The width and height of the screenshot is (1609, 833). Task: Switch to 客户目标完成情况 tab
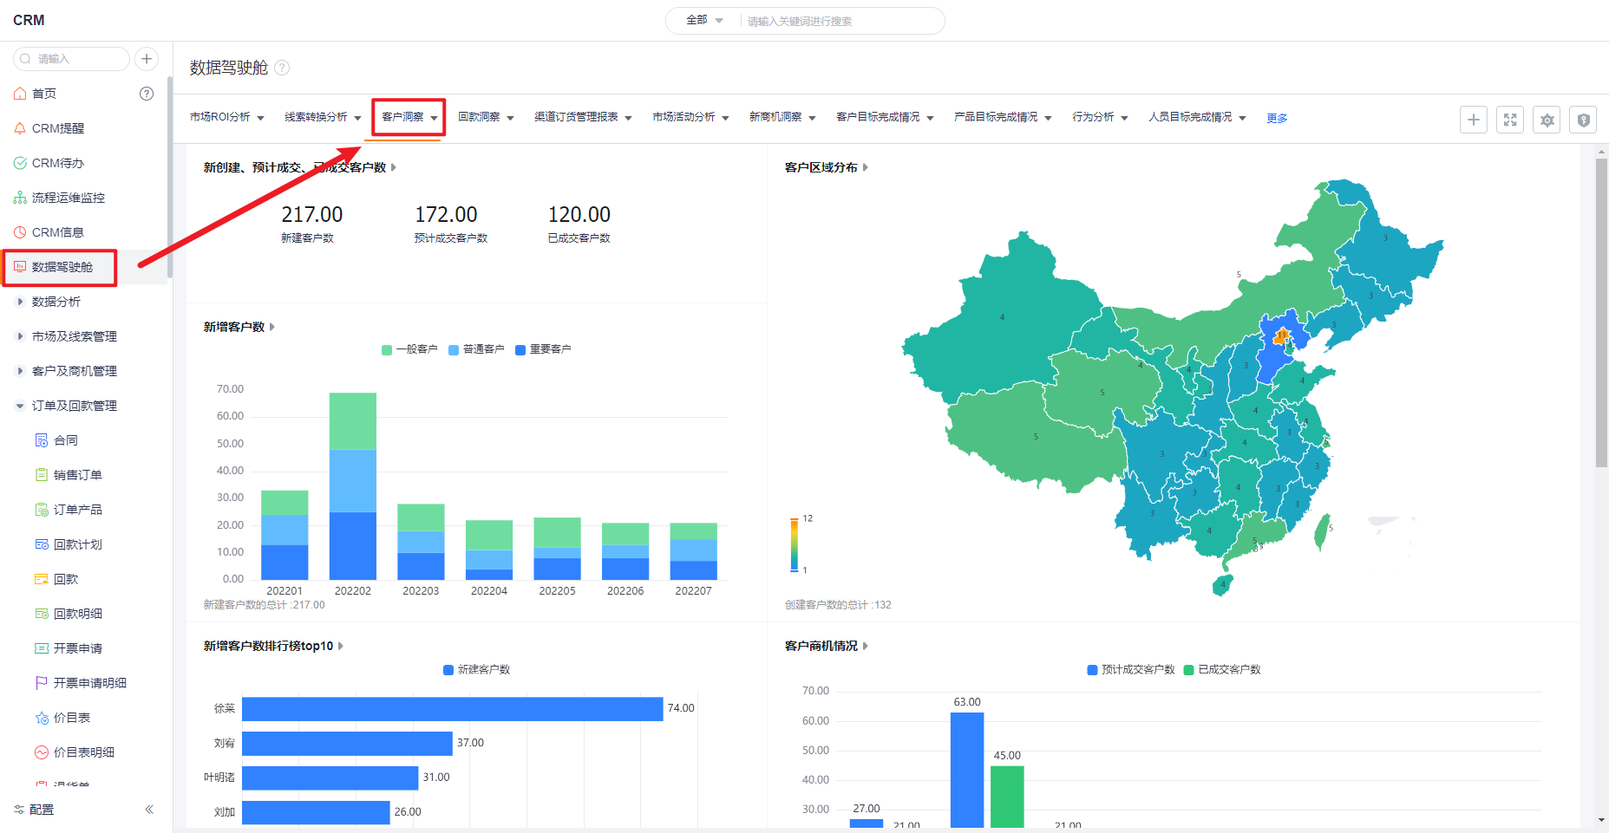[x=878, y=117]
